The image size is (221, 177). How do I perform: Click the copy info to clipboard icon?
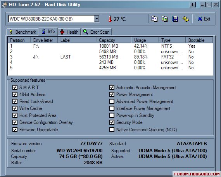pyautogui.click(x=154, y=19)
